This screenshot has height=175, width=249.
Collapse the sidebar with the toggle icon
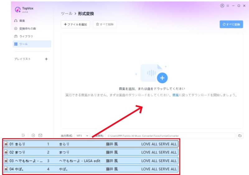23,135
